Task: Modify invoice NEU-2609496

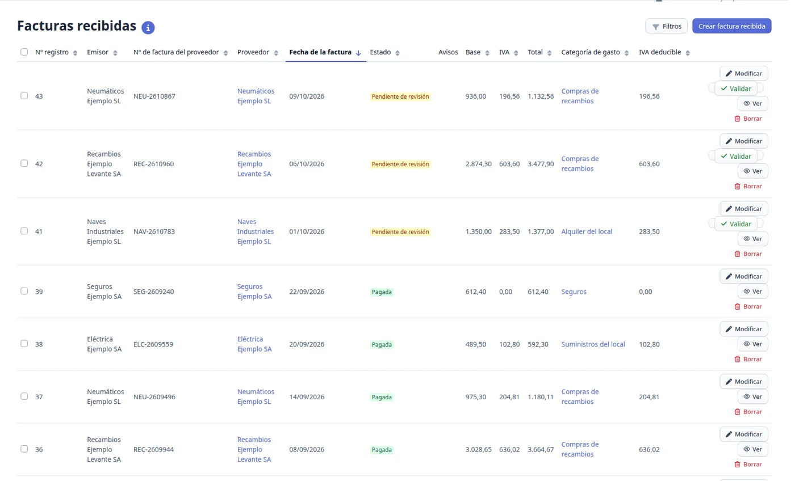Action: [x=744, y=382]
